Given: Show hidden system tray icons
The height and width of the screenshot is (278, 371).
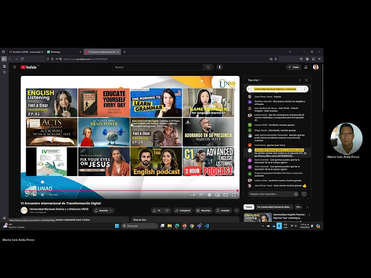Looking at the screenshot, I should click(x=263, y=226).
